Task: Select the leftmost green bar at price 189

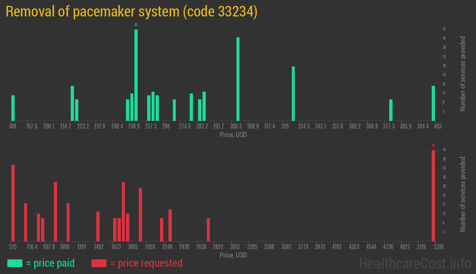Action: pyautogui.click(x=13, y=108)
